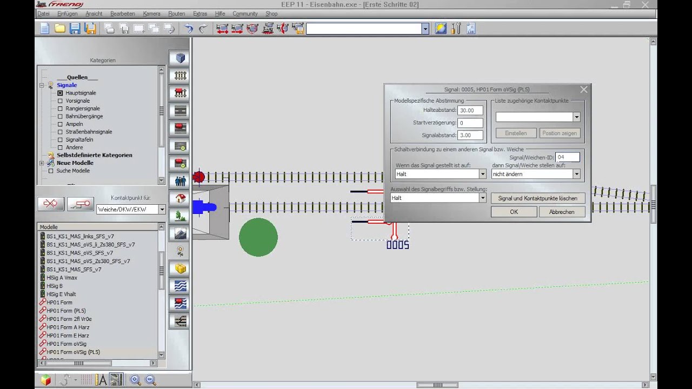Click the Einstellen button
Screen dimensions: 692x389
(516, 133)
